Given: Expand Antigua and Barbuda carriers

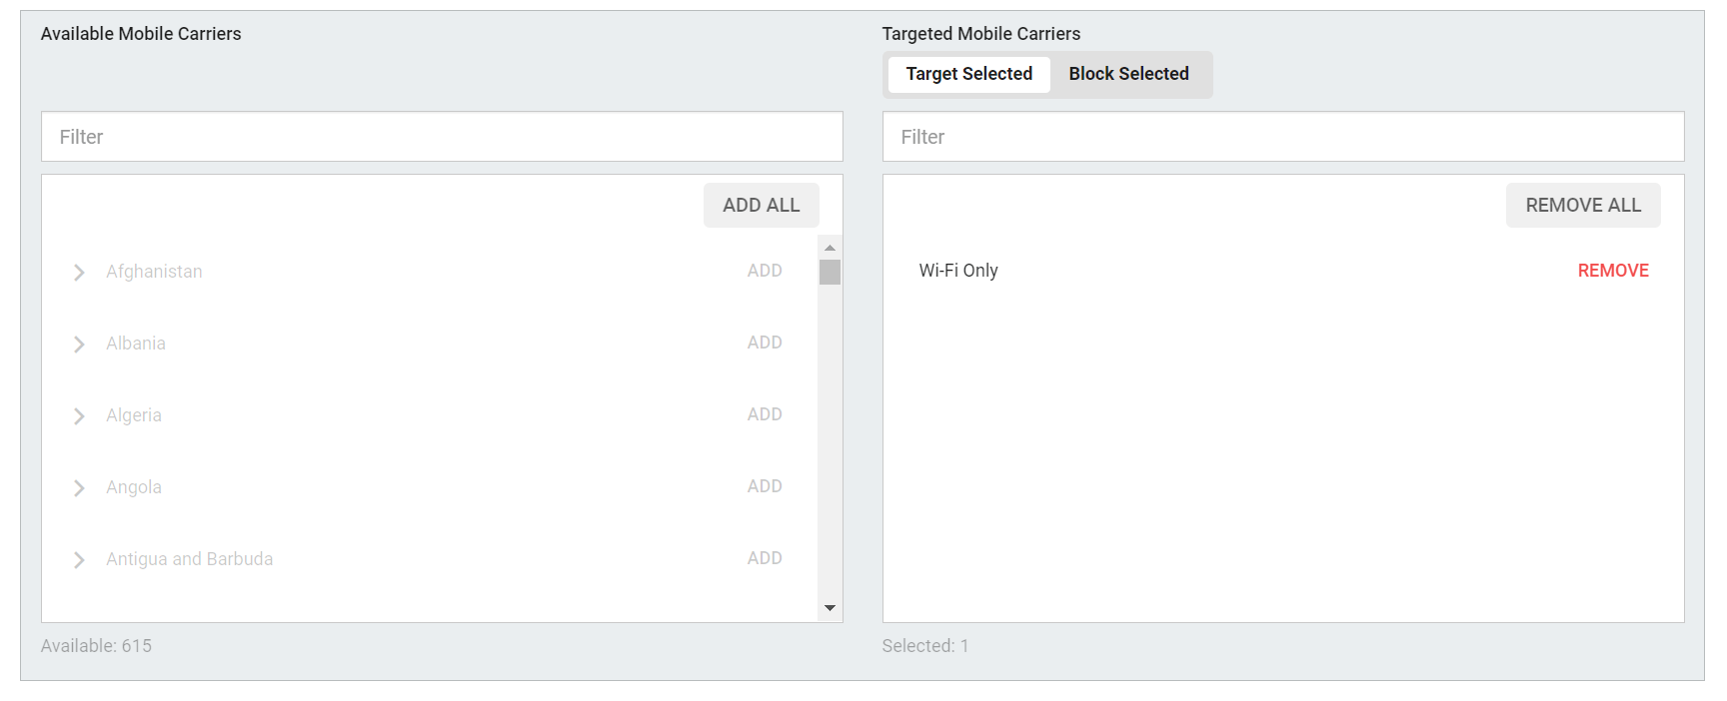Looking at the screenshot, I should pos(79,560).
